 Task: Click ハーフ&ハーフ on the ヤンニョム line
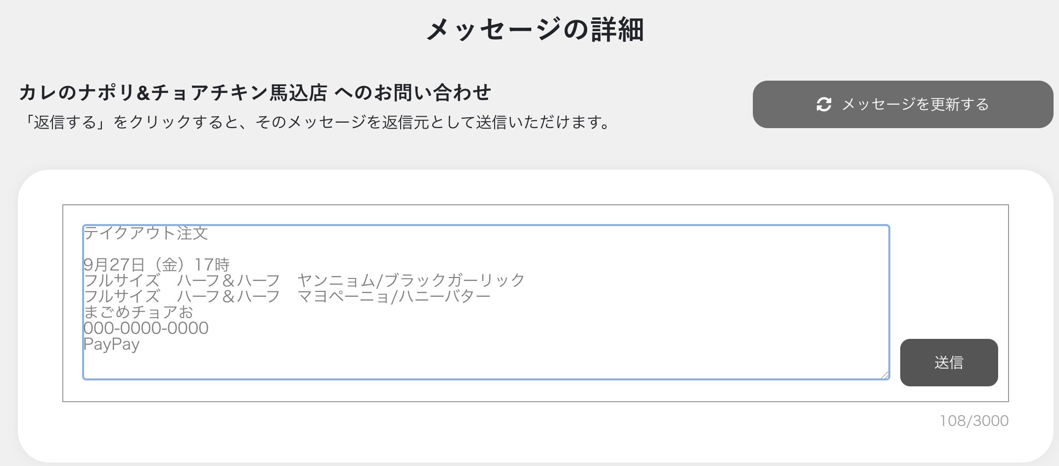[x=229, y=280]
